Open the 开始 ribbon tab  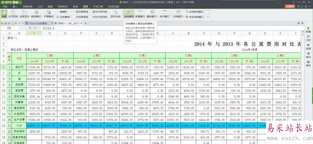pyautogui.click(x=5, y=7)
